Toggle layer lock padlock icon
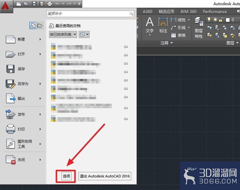The height and width of the screenshot is (190, 240). (221, 19)
